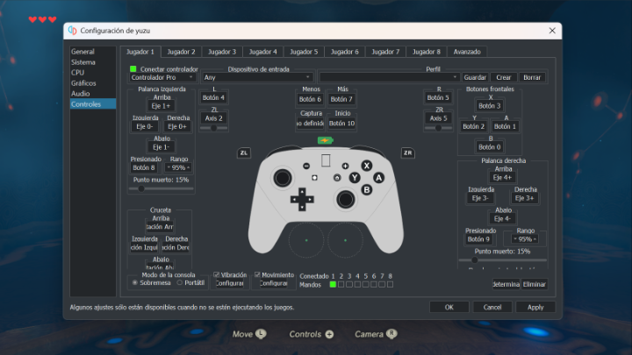Click the right stick Punto muerto slider

point(503,260)
